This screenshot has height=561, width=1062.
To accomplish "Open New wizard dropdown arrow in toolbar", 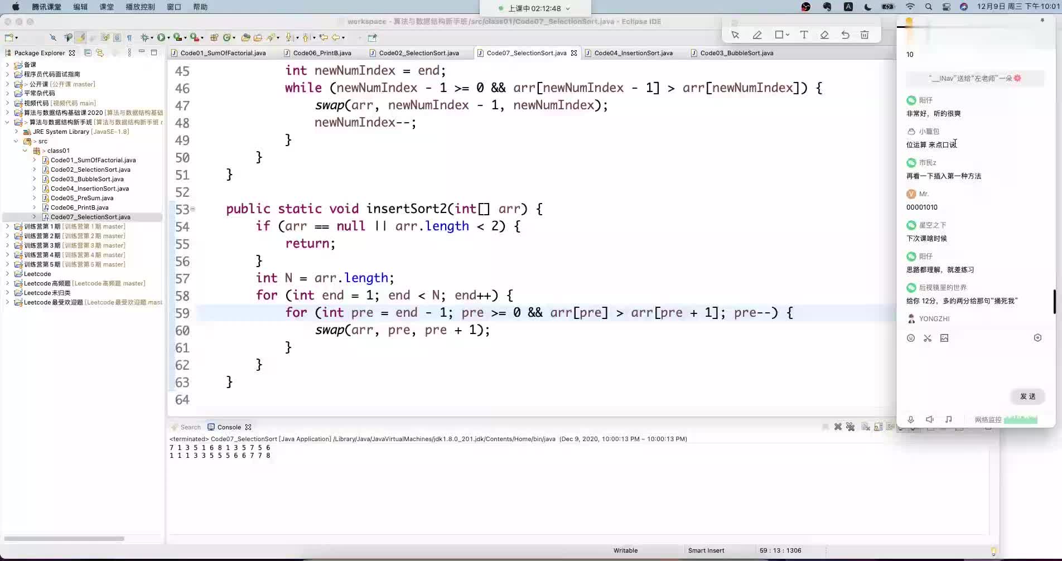I will click(17, 38).
